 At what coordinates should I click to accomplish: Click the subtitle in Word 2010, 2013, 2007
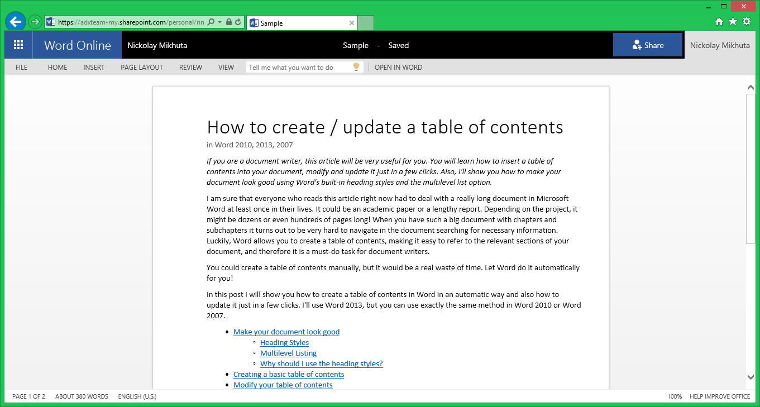[x=250, y=145]
